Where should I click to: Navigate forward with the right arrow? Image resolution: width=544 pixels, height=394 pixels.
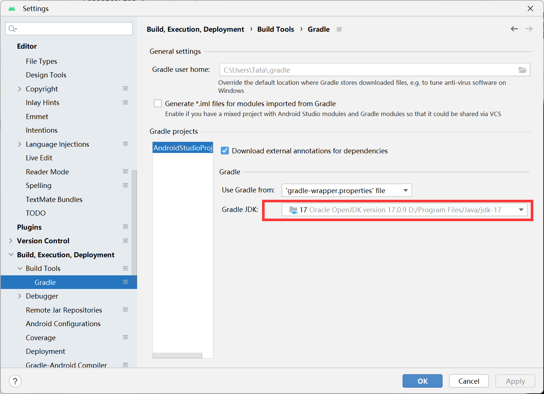(529, 29)
